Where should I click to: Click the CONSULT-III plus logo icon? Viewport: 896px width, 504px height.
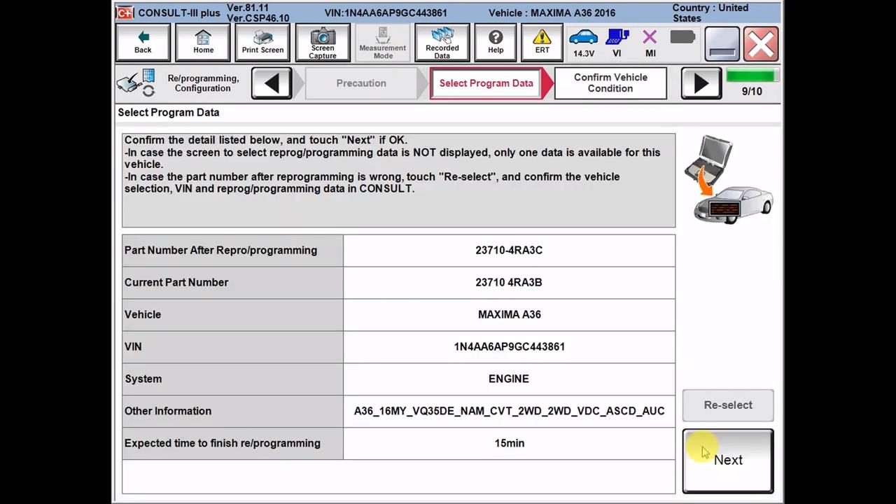click(x=125, y=13)
